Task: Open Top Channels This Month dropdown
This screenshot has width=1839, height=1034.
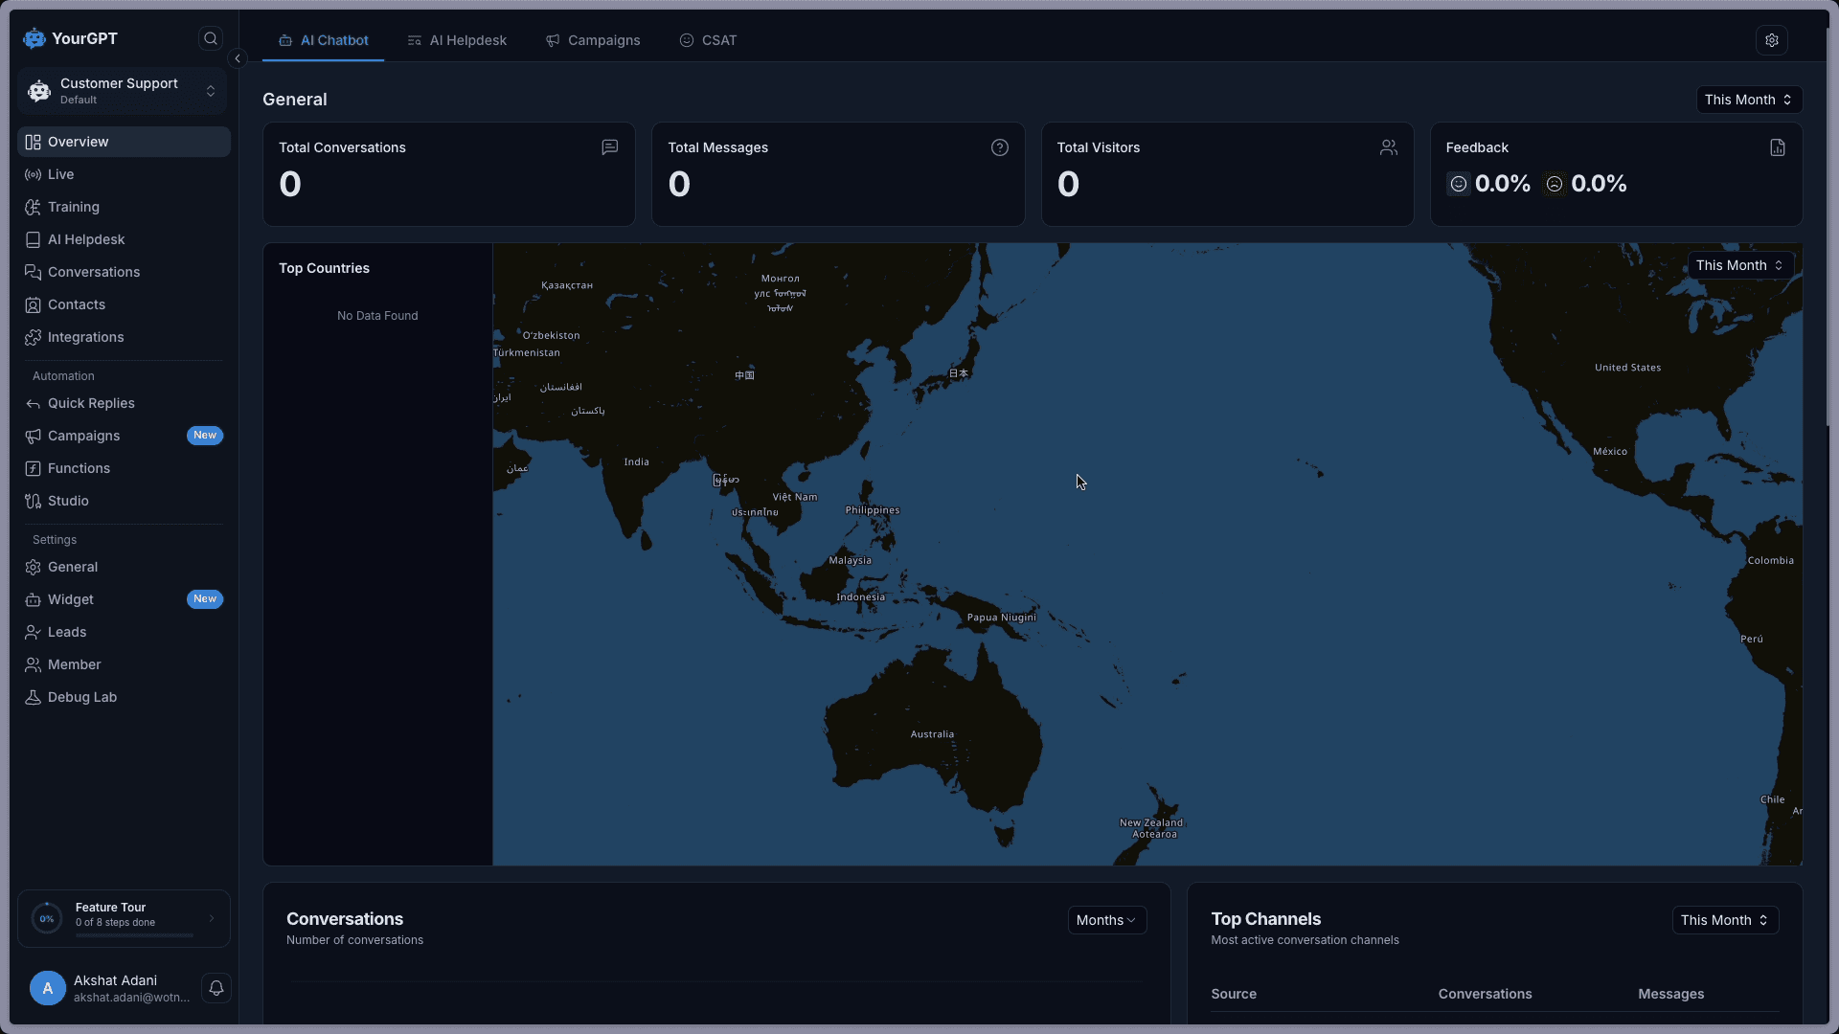Action: coord(1725,920)
